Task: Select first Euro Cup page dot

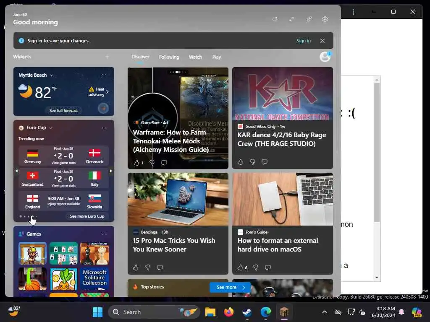Action: coord(21,216)
